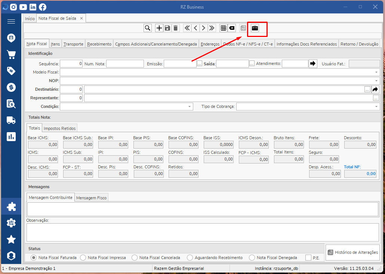Switch to the Itens tab
Viewport: 385px width, 274px height.
[x=55, y=44]
